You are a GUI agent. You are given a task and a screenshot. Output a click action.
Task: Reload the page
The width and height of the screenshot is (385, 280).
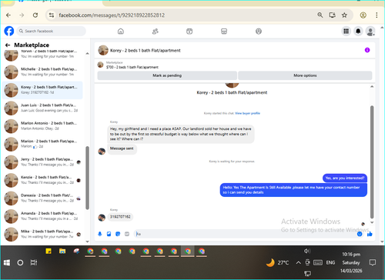pyautogui.click(x=35, y=15)
